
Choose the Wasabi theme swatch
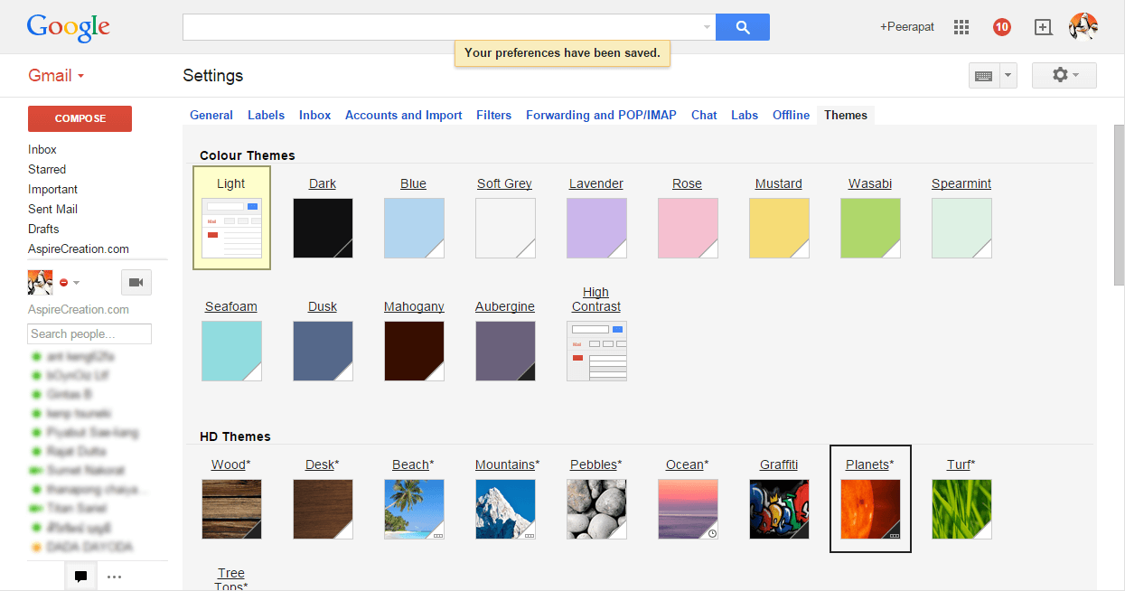[x=870, y=228]
